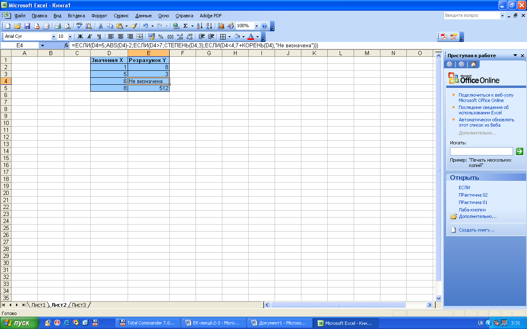Screen dimensions: 527x329
Task: Toggle Bold (Ж) formatting
Action: point(80,37)
